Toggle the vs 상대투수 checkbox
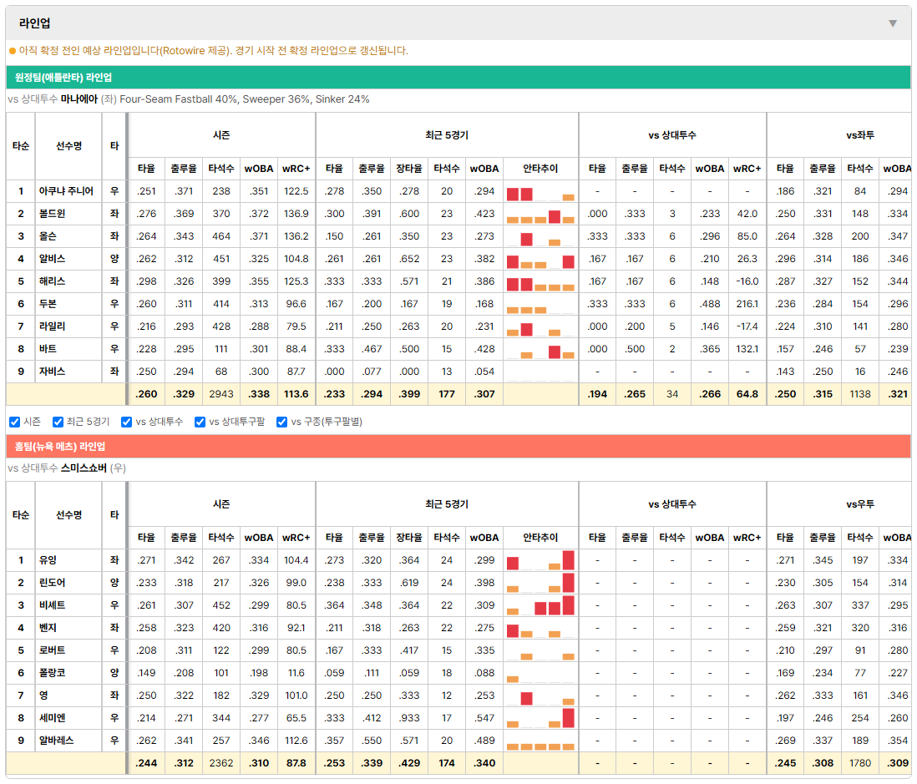 [126, 422]
